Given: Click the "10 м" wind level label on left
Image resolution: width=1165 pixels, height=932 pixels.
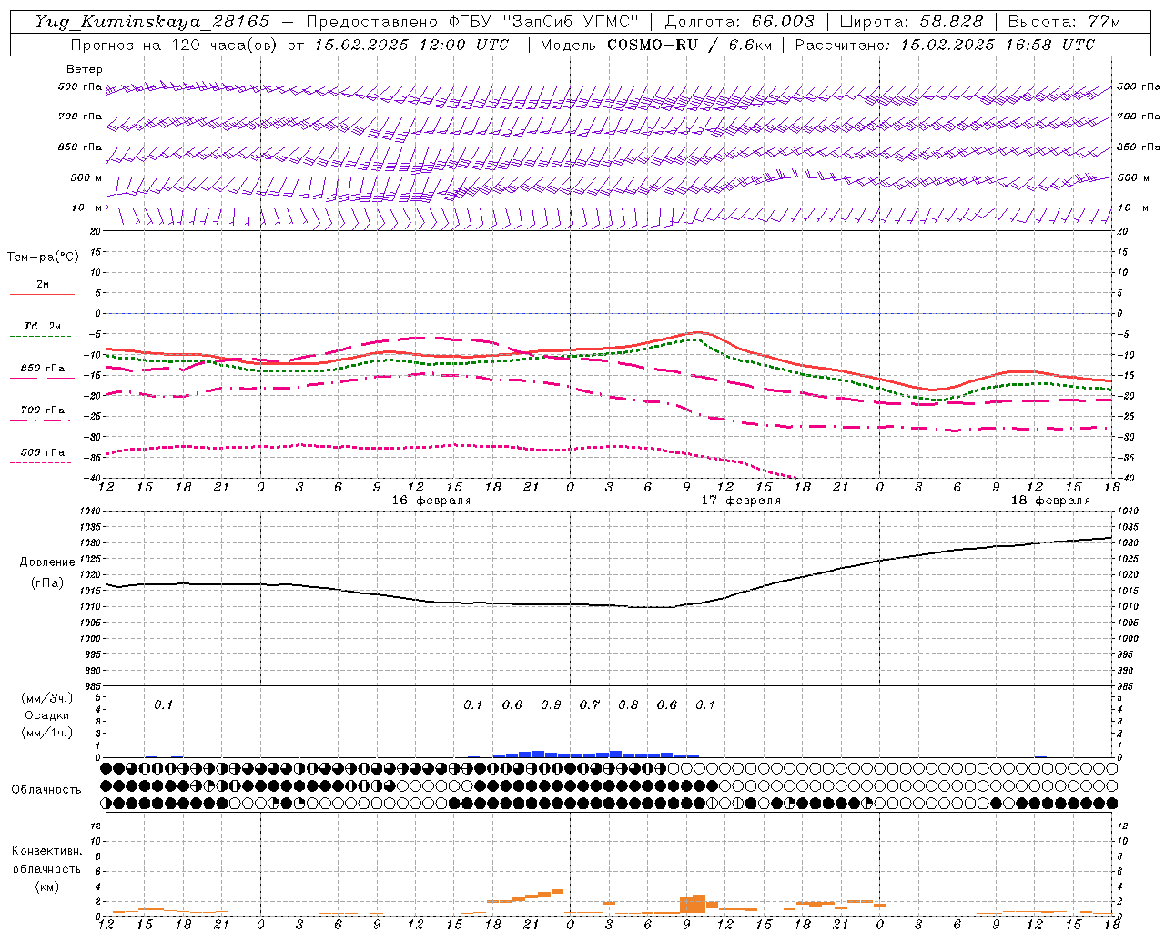Looking at the screenshot, I should pyautogui.click(x=86, y=208).
